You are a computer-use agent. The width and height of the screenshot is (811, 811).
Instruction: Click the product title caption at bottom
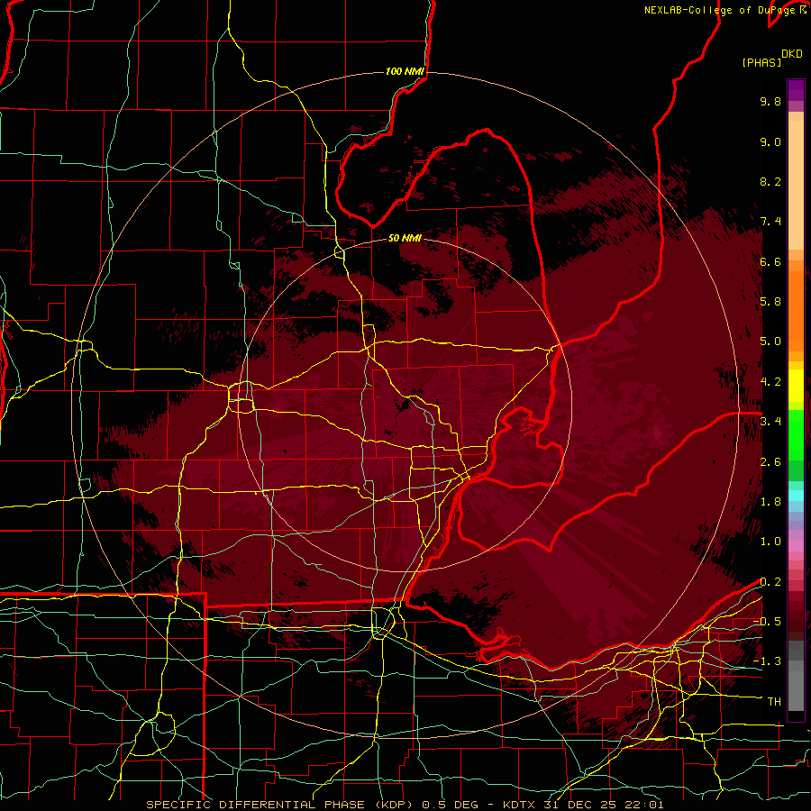pos(405,805)
